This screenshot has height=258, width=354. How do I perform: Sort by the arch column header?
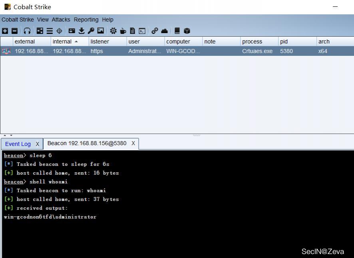point(335,41)
